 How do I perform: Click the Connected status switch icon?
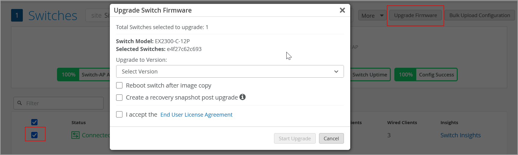pos(75,135)
